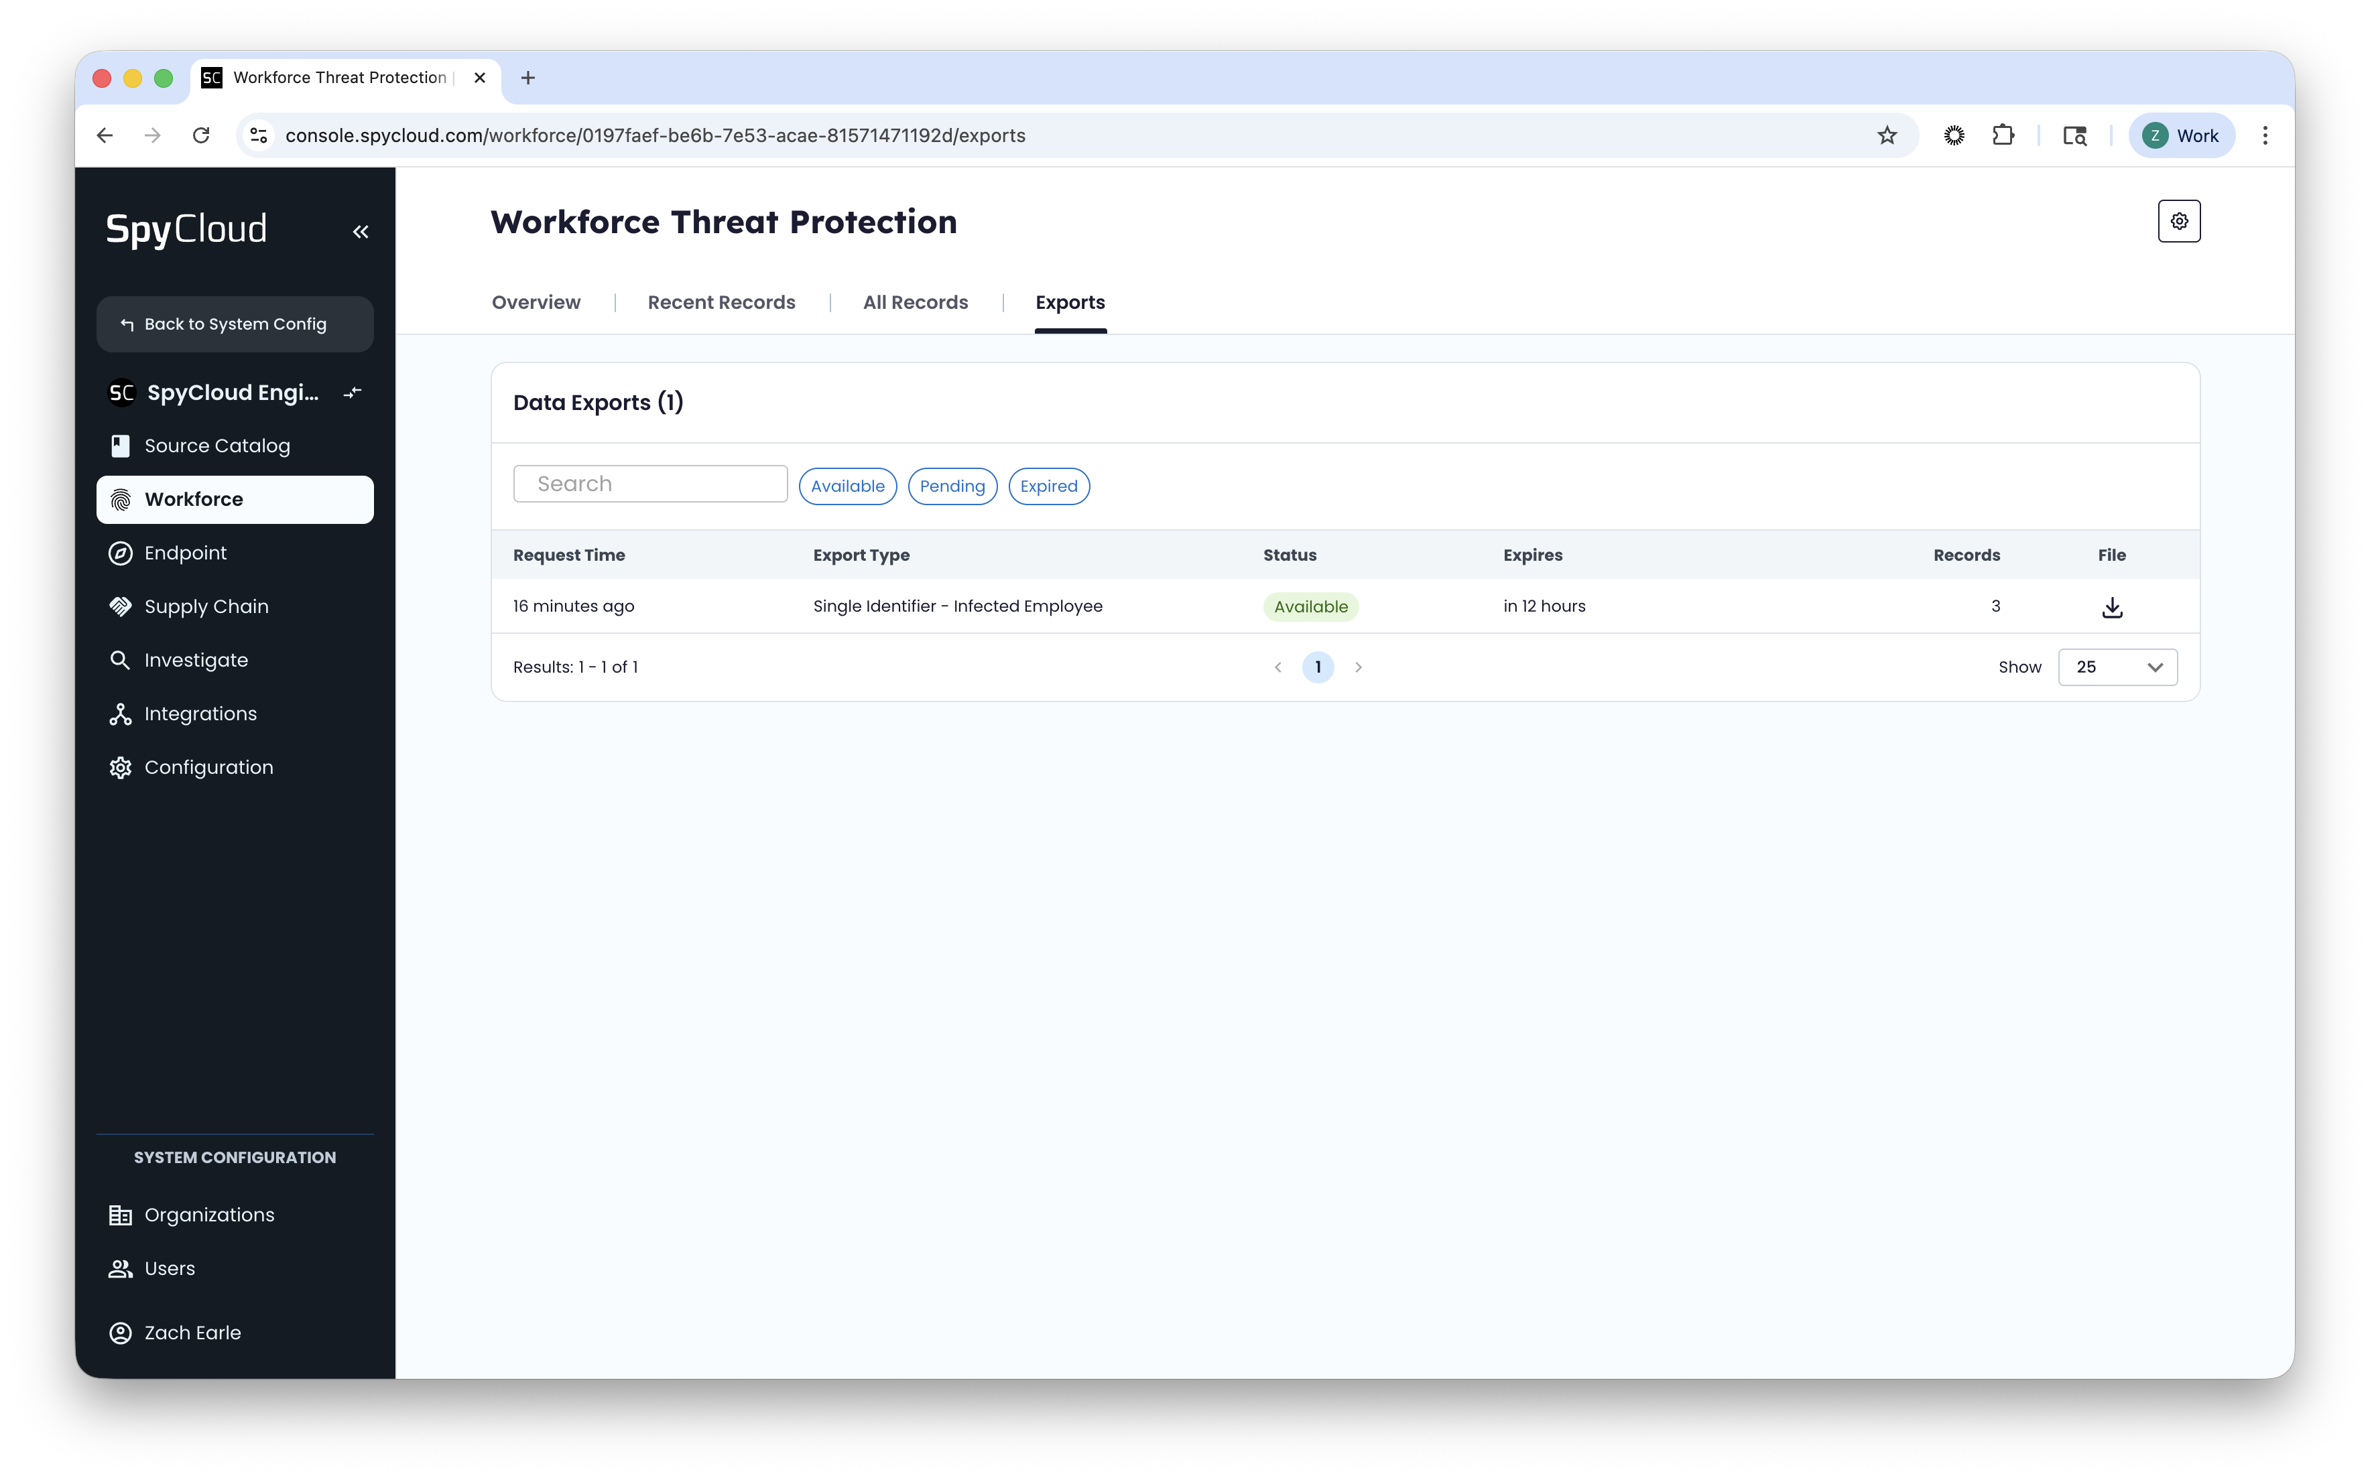This screenshot has width=2370, height=1478.
Task: Open Investigate search page
Action: tap(196, 661)
